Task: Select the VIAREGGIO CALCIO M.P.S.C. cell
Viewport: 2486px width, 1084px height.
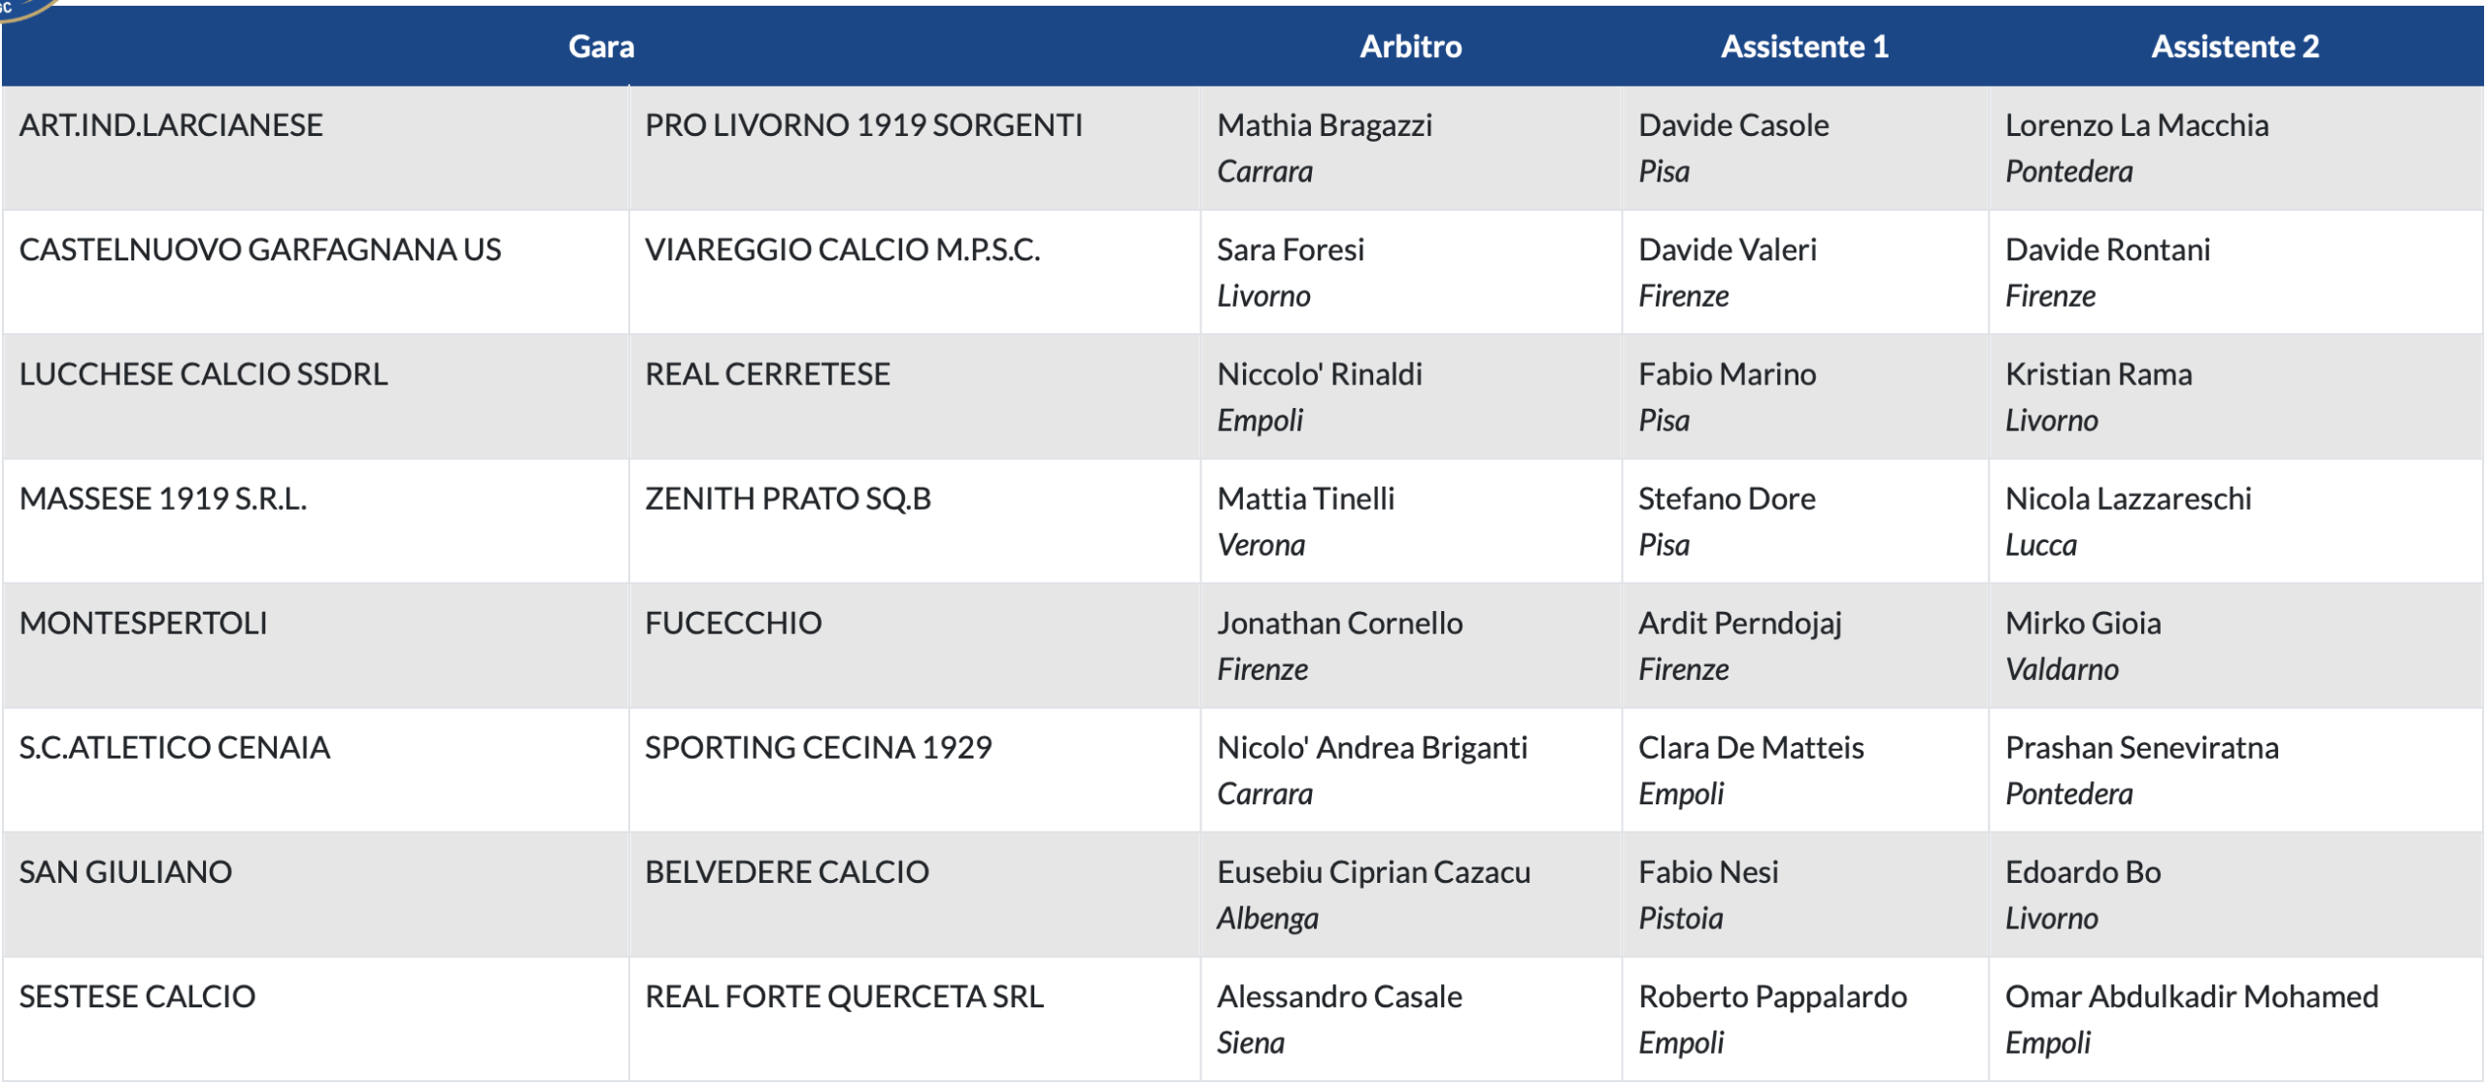Action: pos(842,250)
